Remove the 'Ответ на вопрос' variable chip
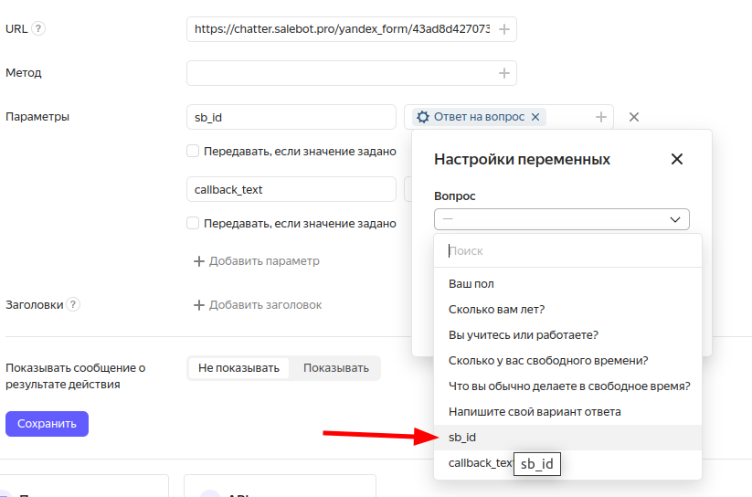The image size is (752, 497). (535, 117)
